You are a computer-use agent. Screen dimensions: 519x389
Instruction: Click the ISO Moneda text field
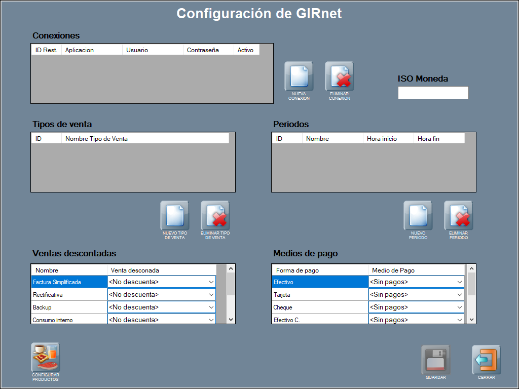click(433, 93)
